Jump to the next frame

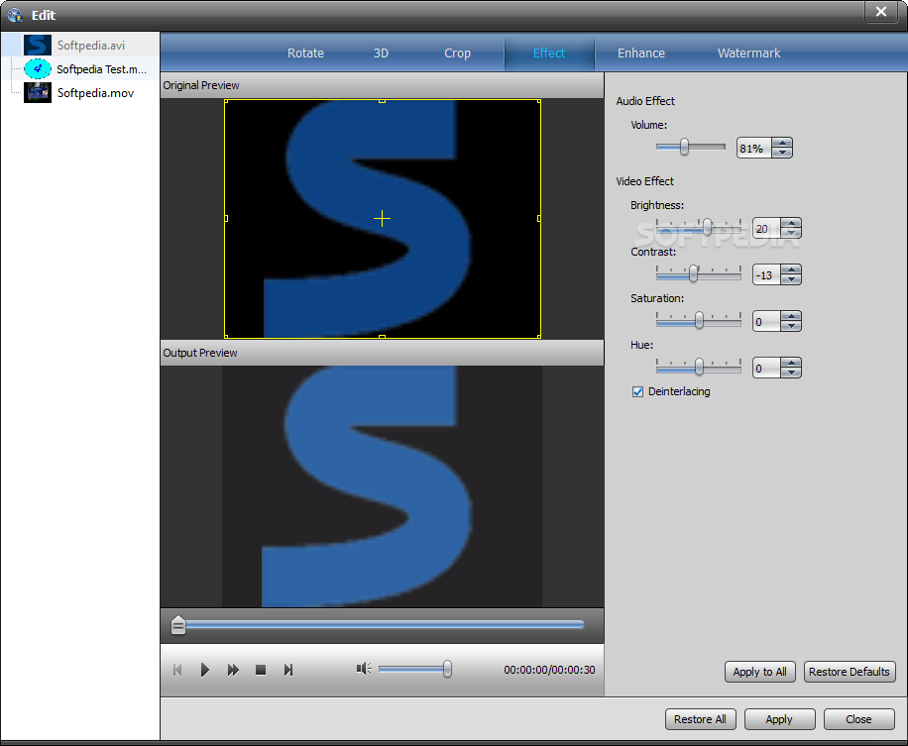(x=287, y=670)
